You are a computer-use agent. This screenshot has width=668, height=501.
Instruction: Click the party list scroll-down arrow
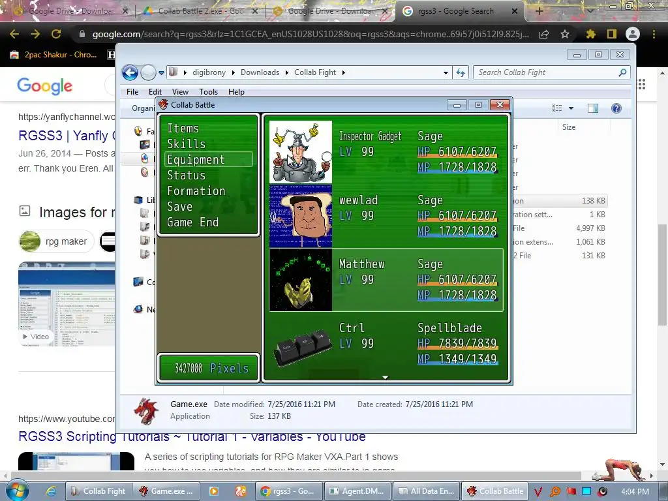(385, 377)
